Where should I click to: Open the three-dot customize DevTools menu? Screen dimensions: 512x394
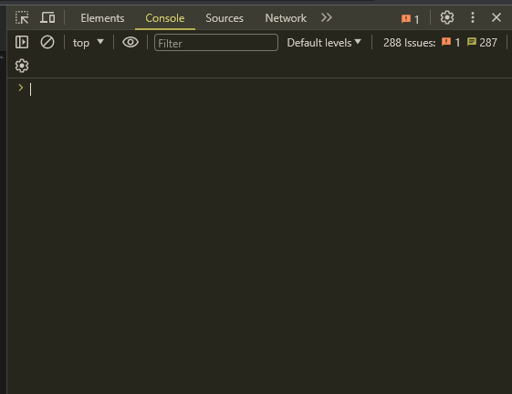point(473,17)
